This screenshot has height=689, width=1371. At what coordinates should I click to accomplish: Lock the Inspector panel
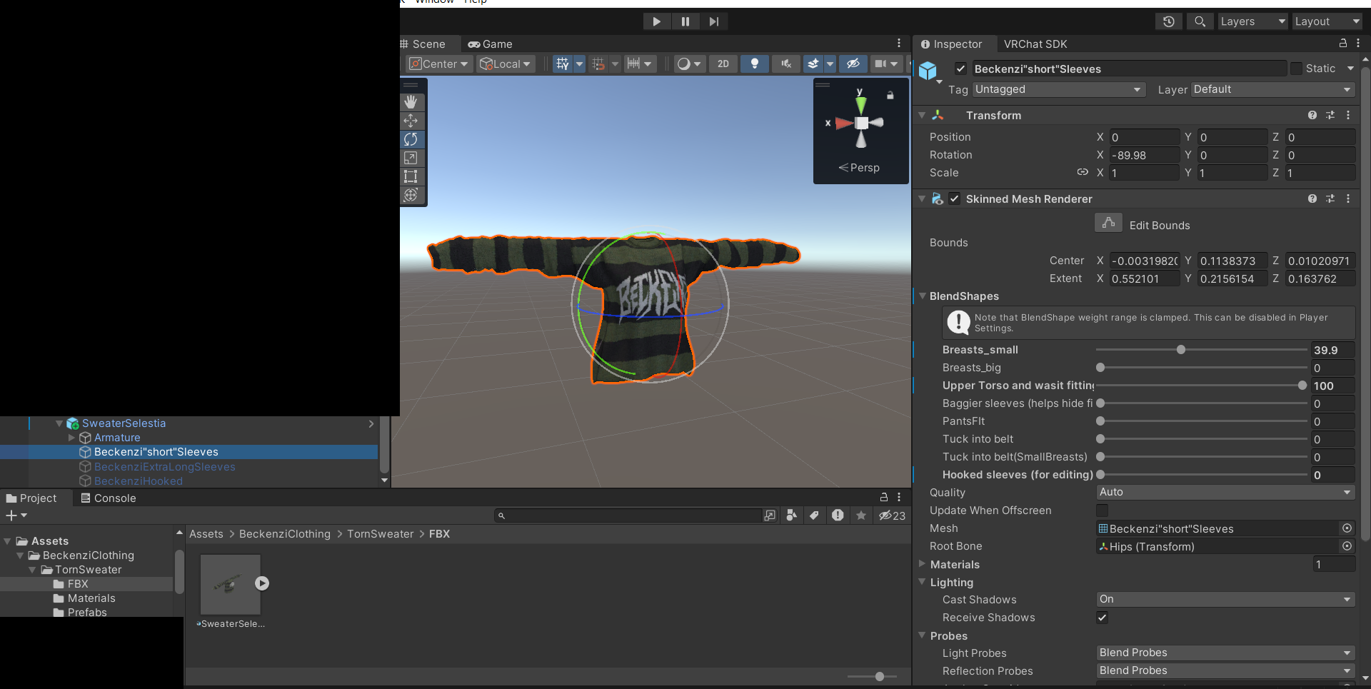[x=1342, y=44]
